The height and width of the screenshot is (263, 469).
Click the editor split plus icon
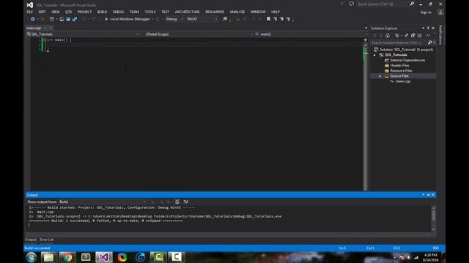click(365, 39)
